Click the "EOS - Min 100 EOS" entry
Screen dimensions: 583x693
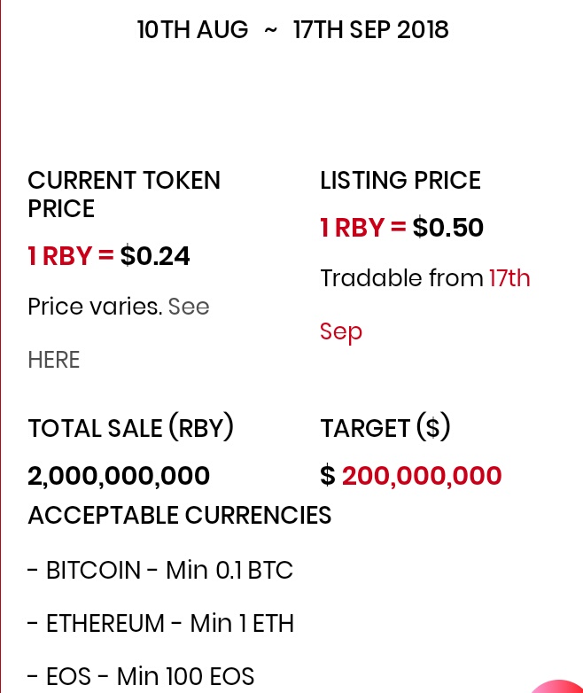click(141, 677)
